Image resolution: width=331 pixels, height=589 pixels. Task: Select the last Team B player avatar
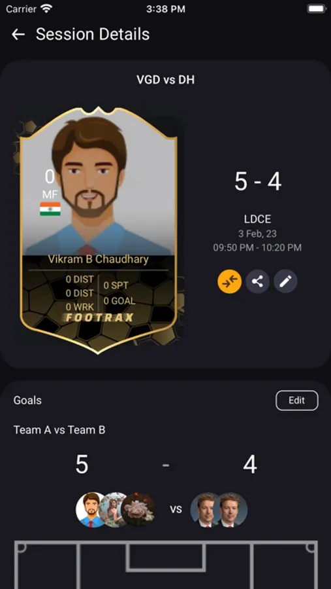(231, 510)
